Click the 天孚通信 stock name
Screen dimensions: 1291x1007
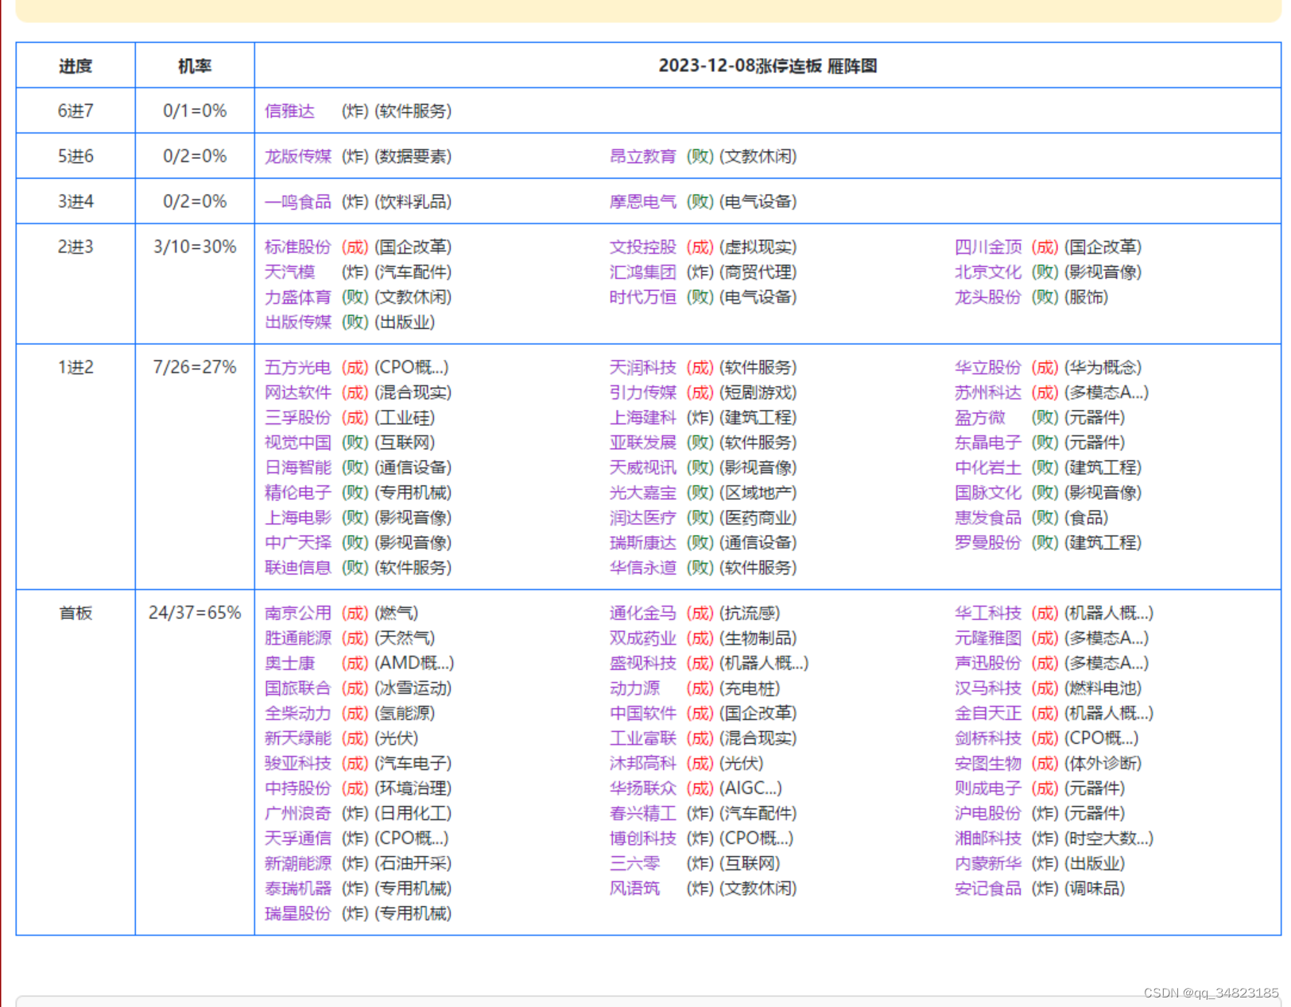(x=298, y=839)
